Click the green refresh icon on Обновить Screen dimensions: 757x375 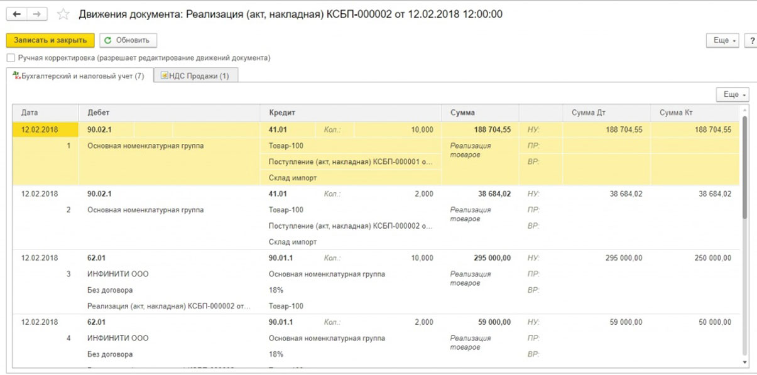click(x=108, y=40)
